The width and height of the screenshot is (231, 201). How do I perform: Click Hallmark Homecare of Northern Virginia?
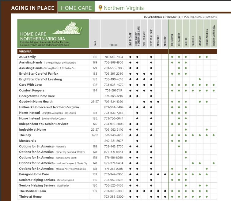point(49,107)
